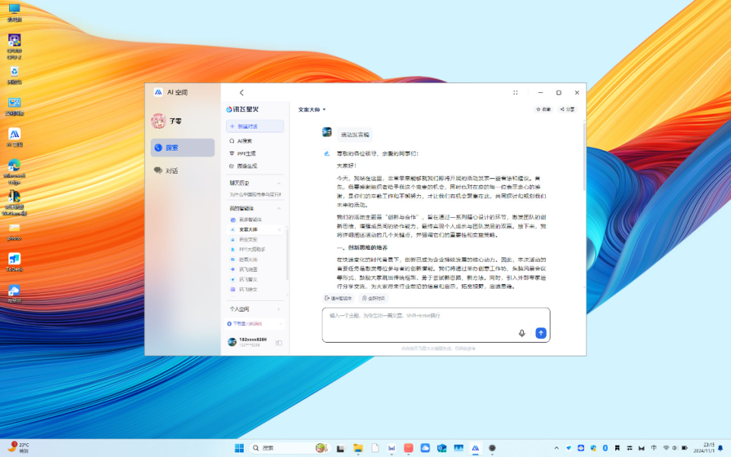Expand the 个人空间 section
This screenshot has height=457, width=731.
[x=255, y=309]
